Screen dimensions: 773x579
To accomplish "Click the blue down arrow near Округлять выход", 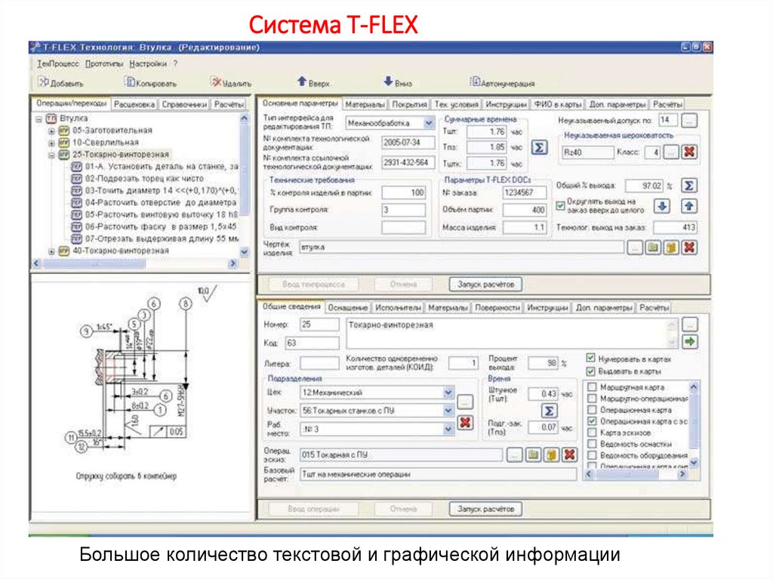I will point(662,206).
